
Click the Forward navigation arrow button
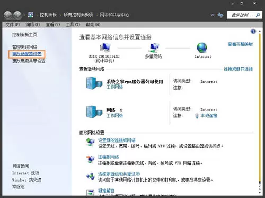17,15
